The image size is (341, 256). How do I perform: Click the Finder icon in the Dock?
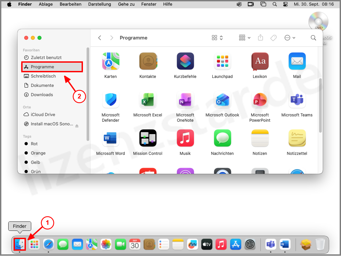pyautogui.click(x=20, y=244)
